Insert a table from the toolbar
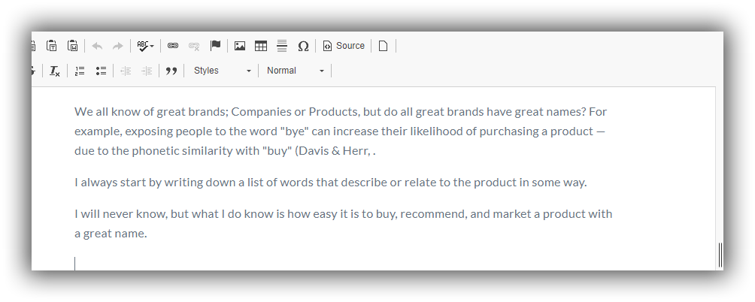Viewport: 755px width, 302px height. tap(260, 46)
